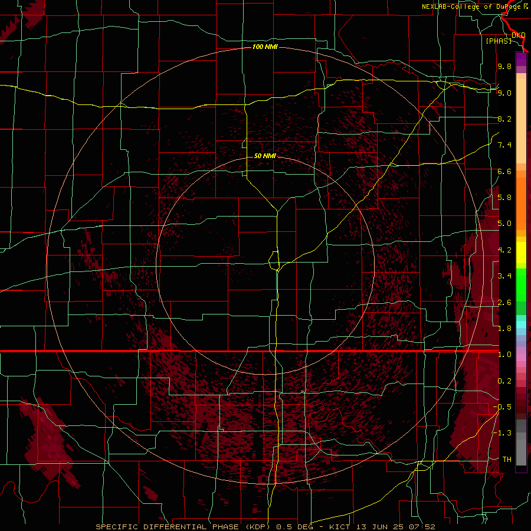Click the peach segment of the color bar
Viewport: 531px width, 531px height.
pos(521,121)
